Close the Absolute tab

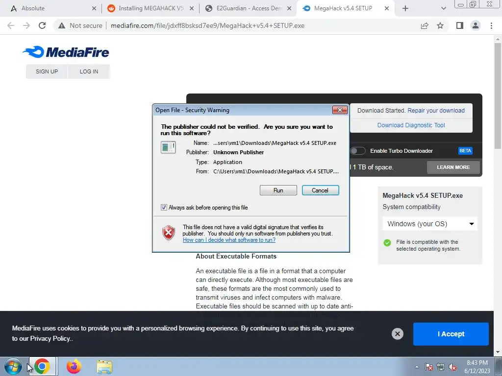pyautogui.click(x=94, y=8)
